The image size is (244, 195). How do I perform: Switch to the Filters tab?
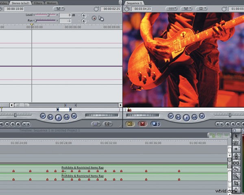(x=37, y=3)
